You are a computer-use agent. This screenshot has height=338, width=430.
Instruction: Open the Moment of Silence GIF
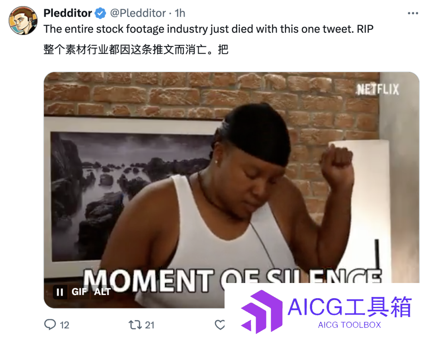pyautogui.click(x=231, y=190)
